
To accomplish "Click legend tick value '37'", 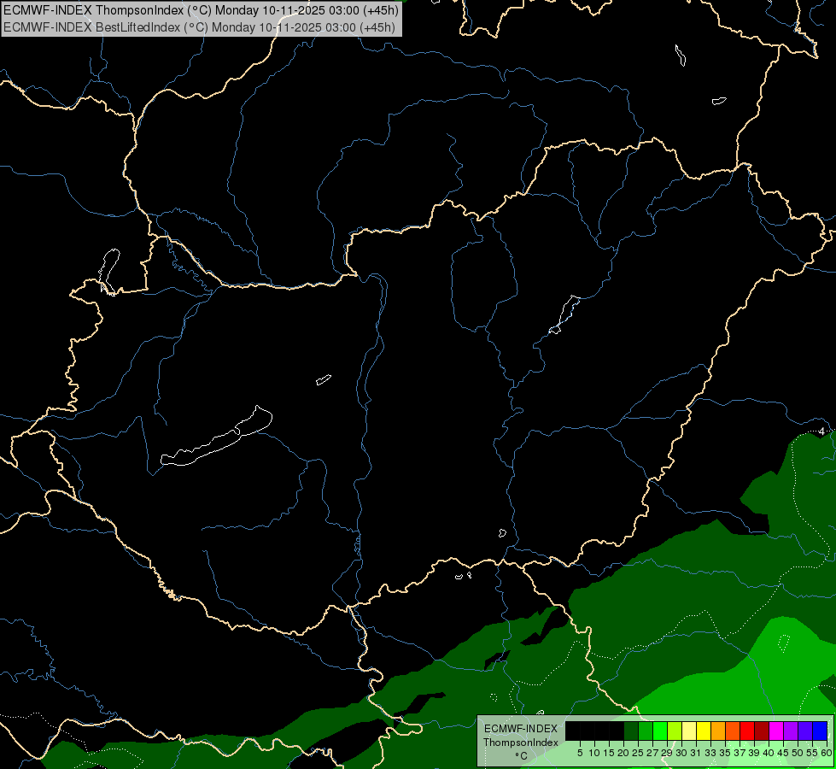I will (x=740, y=753).
